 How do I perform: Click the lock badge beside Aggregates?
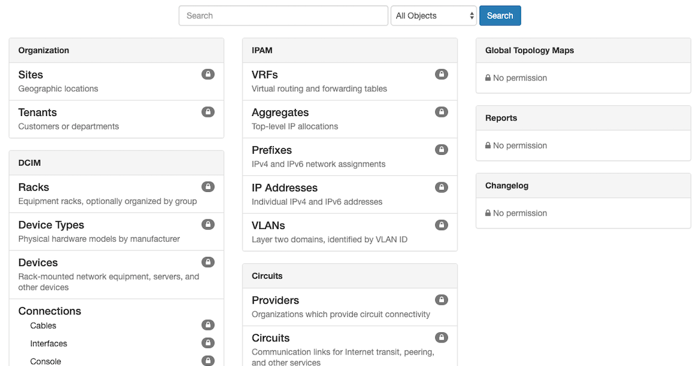pyautogui.click(x=442, y=112)
